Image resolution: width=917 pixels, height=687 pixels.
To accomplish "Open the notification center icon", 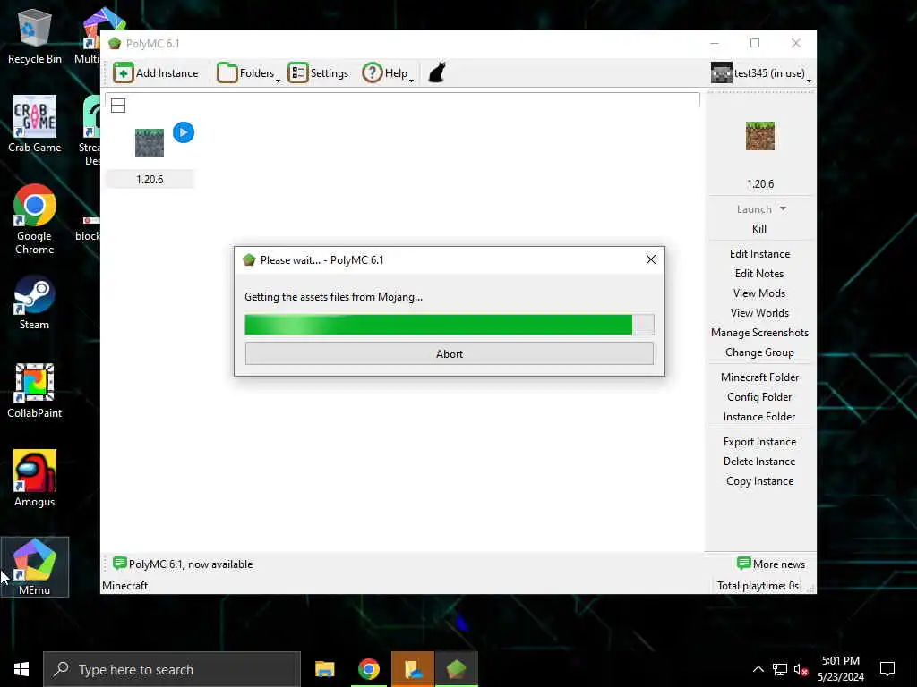I will pos(887,669).
